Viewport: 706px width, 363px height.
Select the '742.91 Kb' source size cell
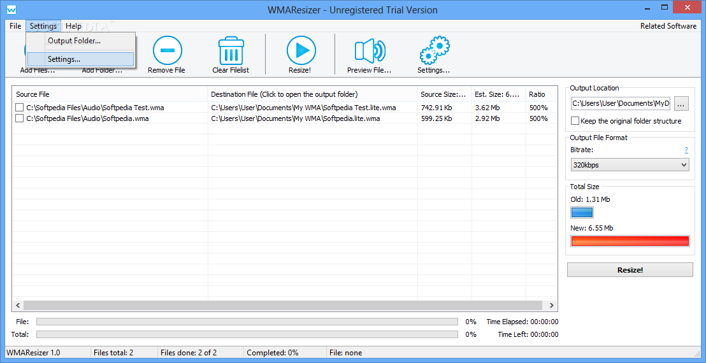click(436, 108)
